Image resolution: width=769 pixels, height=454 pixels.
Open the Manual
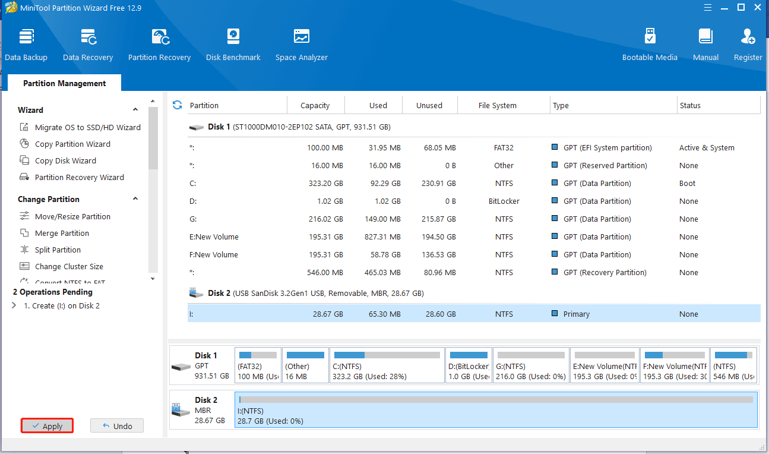705,45
